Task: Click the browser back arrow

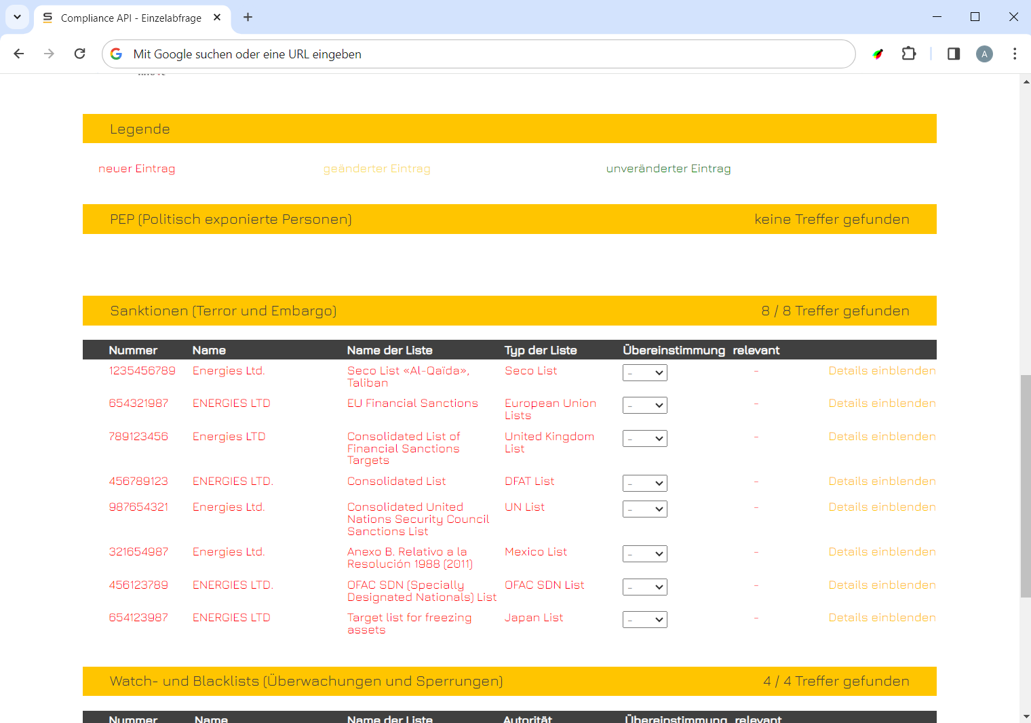Action: (x=19, y=54)
